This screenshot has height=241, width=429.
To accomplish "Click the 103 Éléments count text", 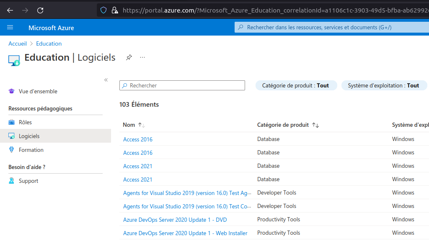I will tap(139, 104).
